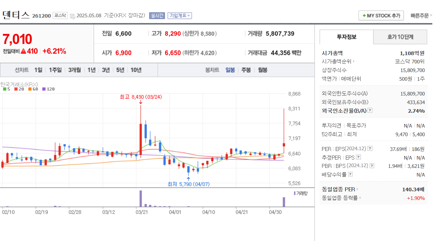
Task: Open the 기업개요 dropdown
Action: [179, 15]
